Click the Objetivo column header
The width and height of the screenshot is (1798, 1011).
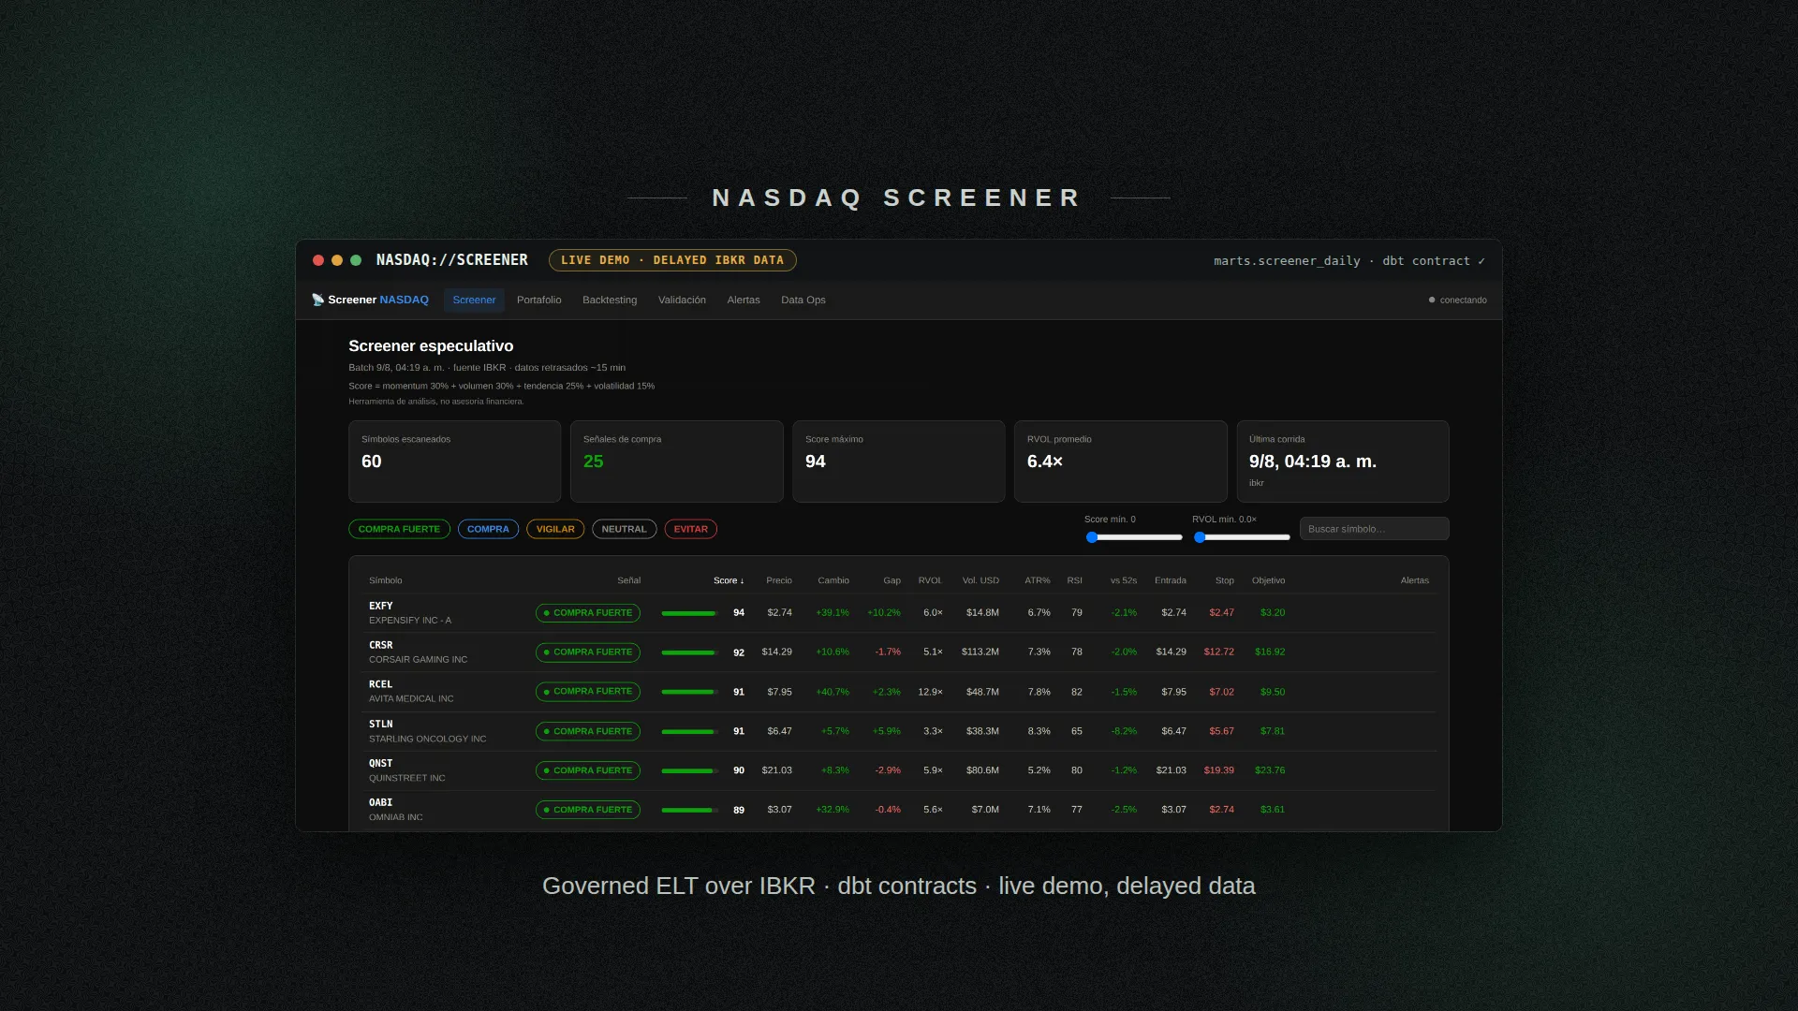1268,581
